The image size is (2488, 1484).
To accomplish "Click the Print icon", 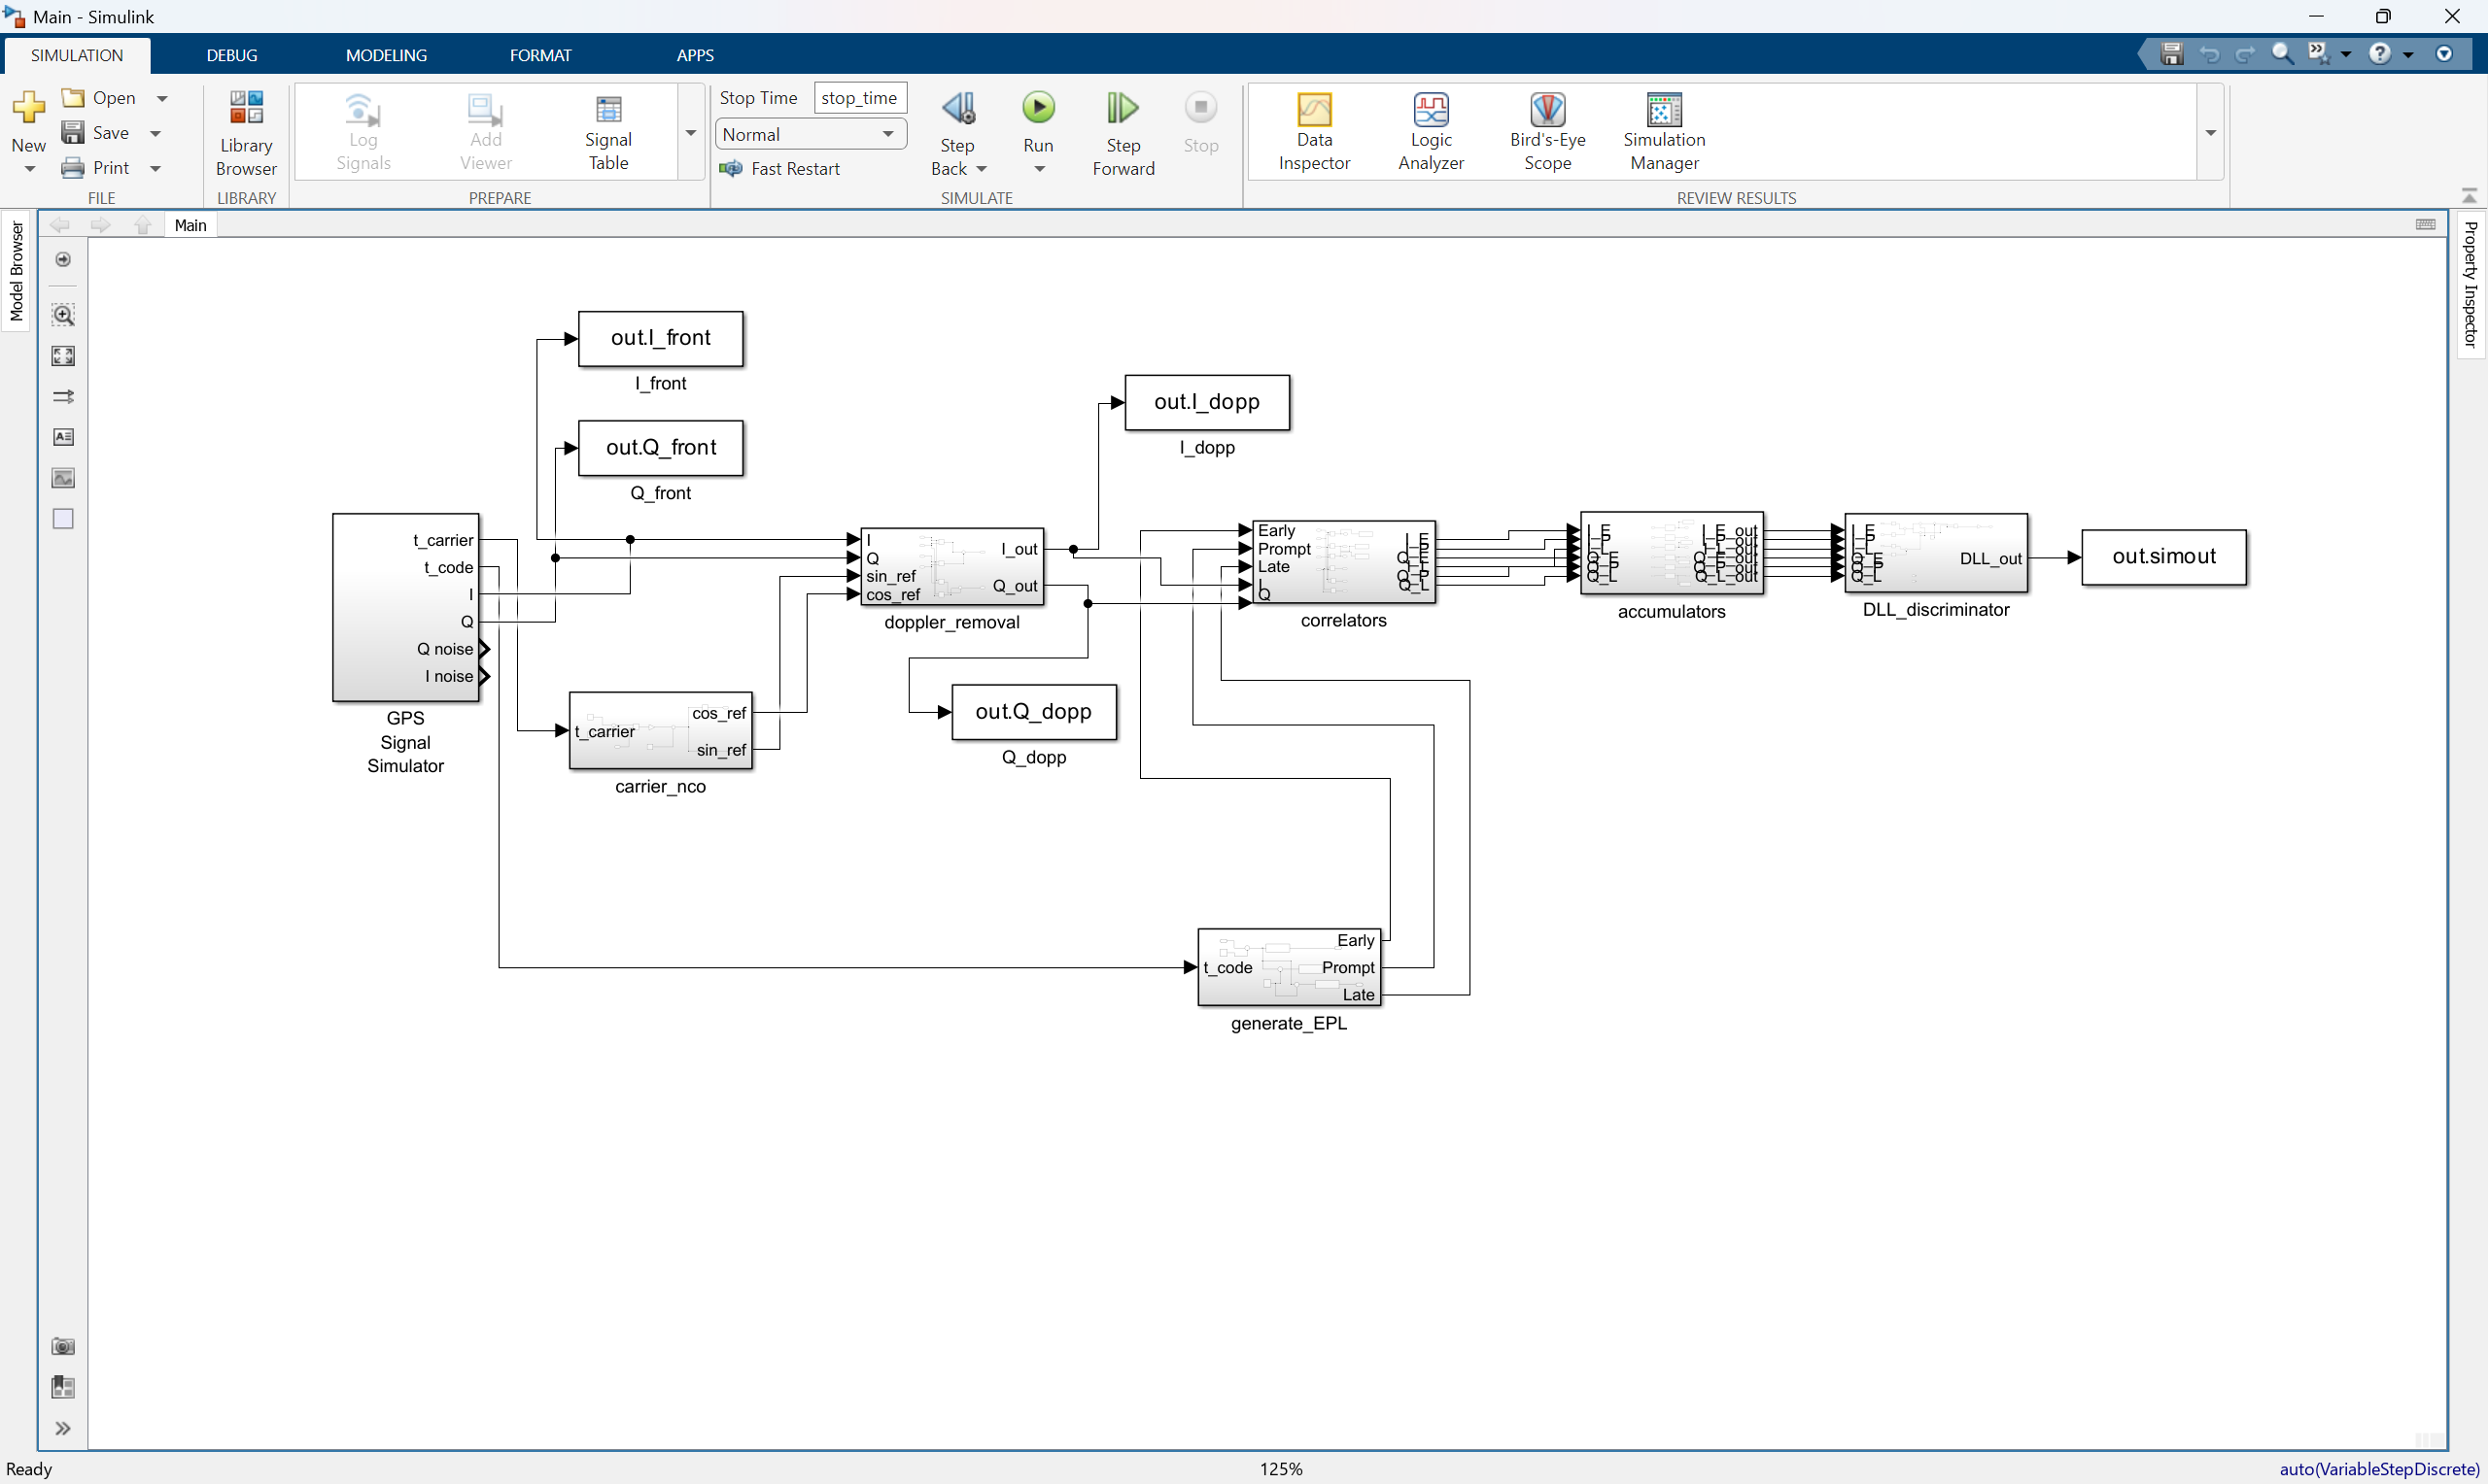I will (x=73, y=168).
